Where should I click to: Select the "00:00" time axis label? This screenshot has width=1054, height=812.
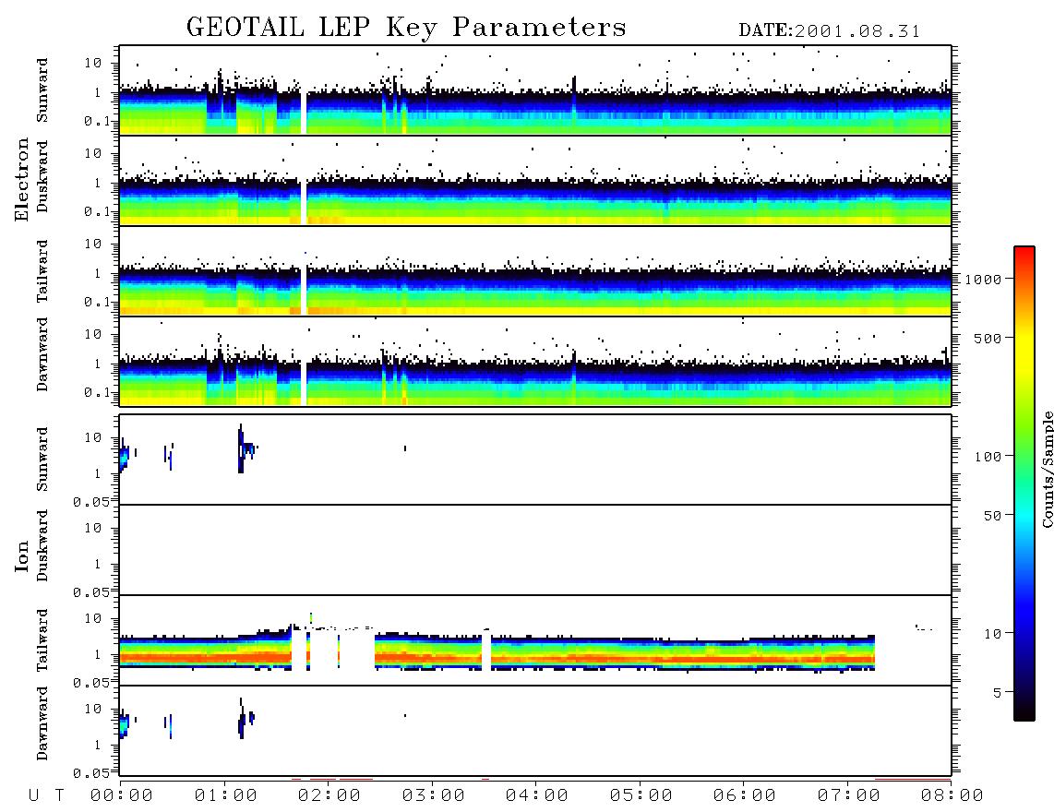(122, 796)
